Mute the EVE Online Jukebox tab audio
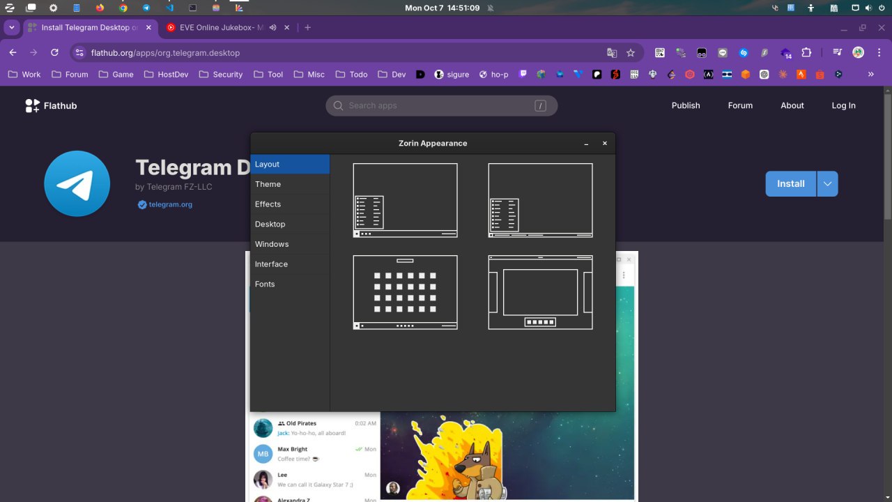This screenshot has height=502, width=892. [272, 28]
